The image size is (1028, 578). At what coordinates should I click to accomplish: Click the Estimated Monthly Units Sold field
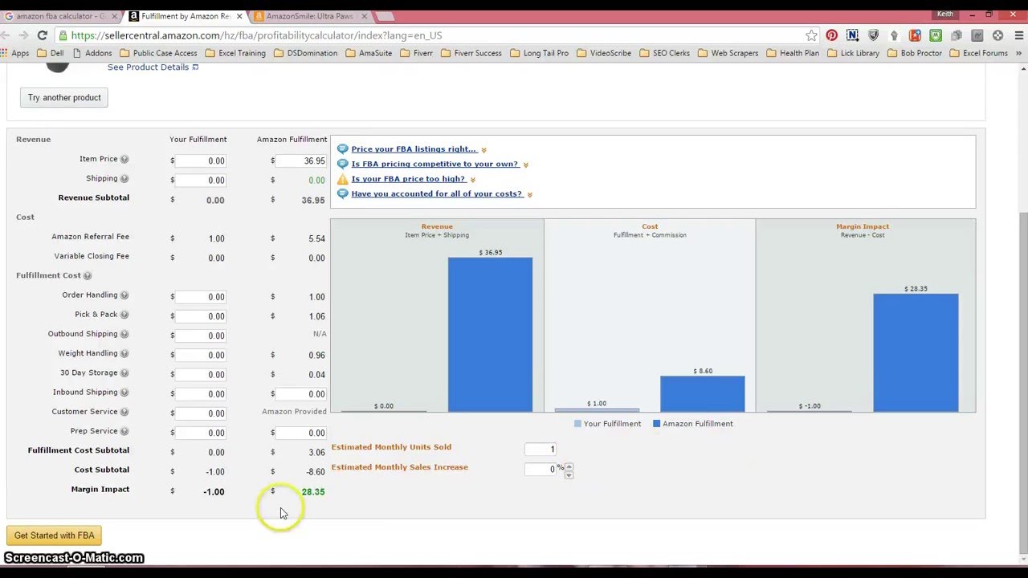coord(541,449)
